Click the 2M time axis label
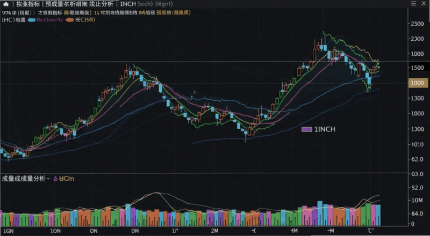The height and width of the screenshot is (236, 430). tap(214, 231)
